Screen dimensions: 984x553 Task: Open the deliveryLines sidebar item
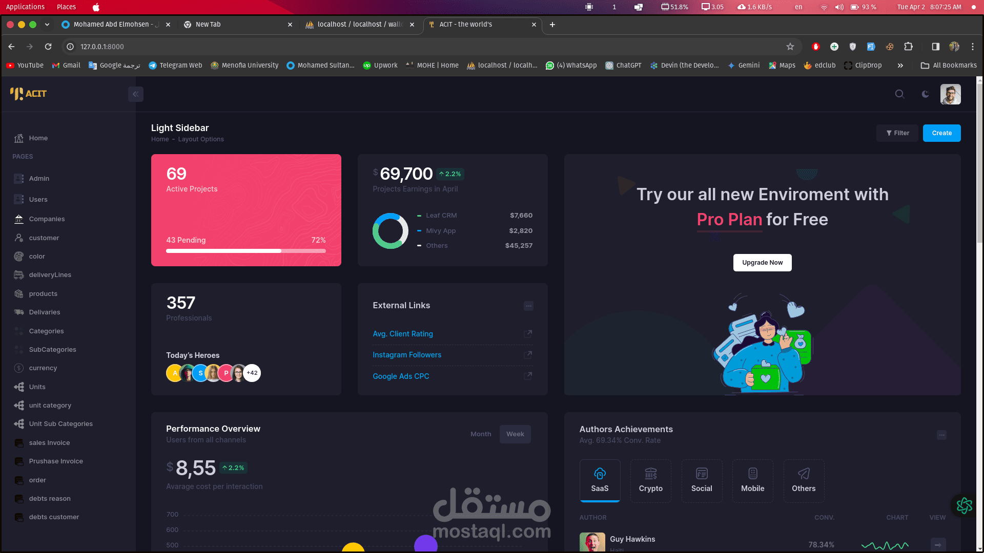pos(50,275)
